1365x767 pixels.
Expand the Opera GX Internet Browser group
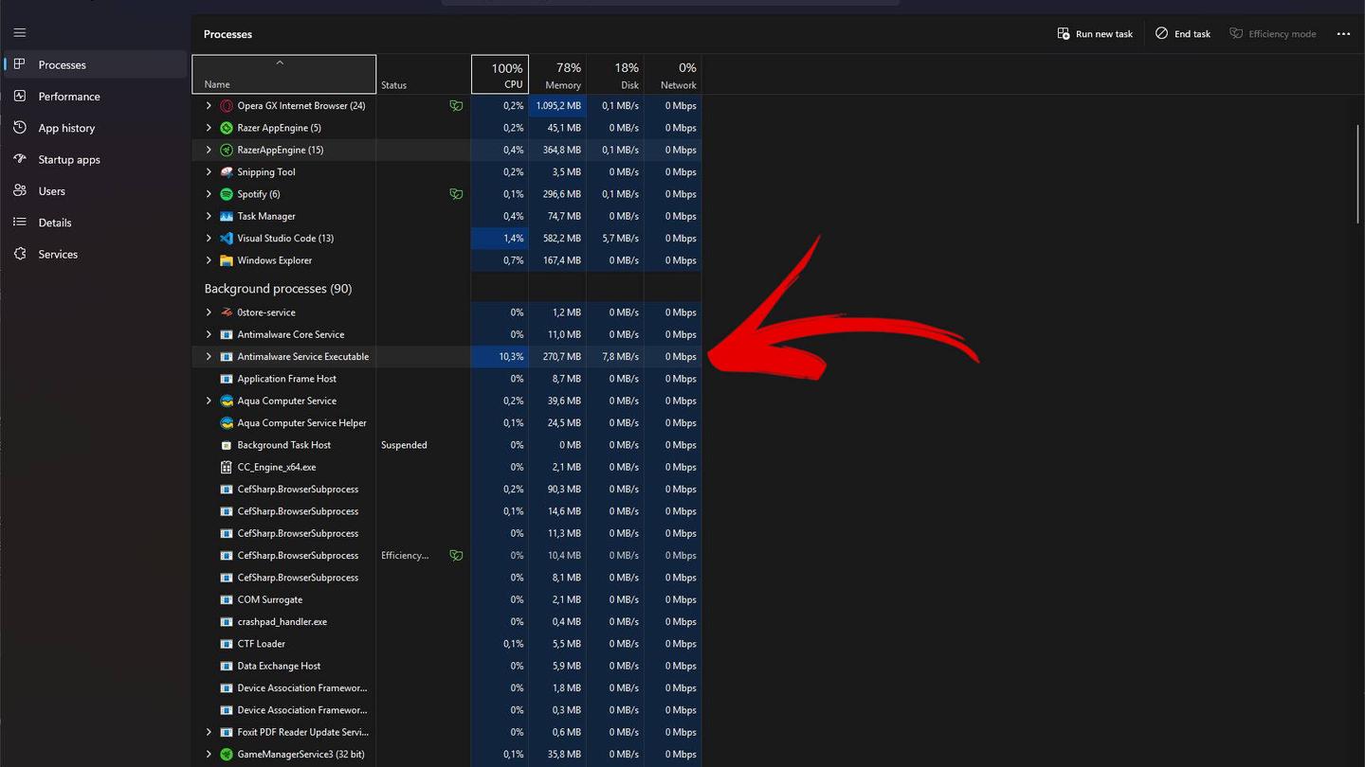click(x=209, y=106)
